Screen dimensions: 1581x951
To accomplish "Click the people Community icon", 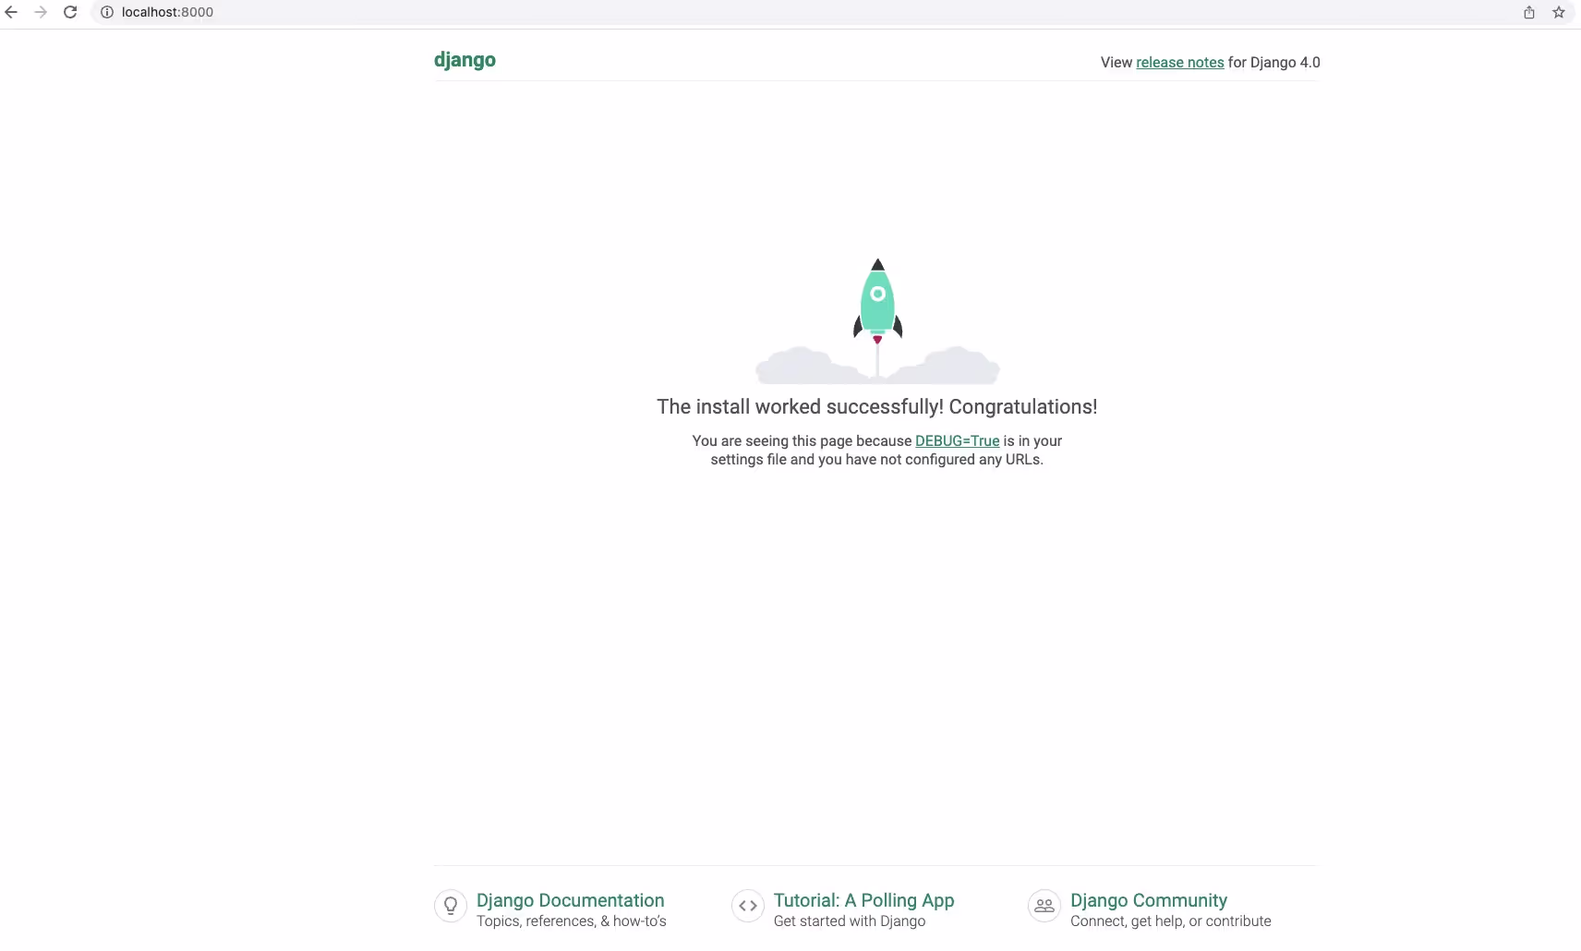I will pyautogui.click(x=1044, y=906).
